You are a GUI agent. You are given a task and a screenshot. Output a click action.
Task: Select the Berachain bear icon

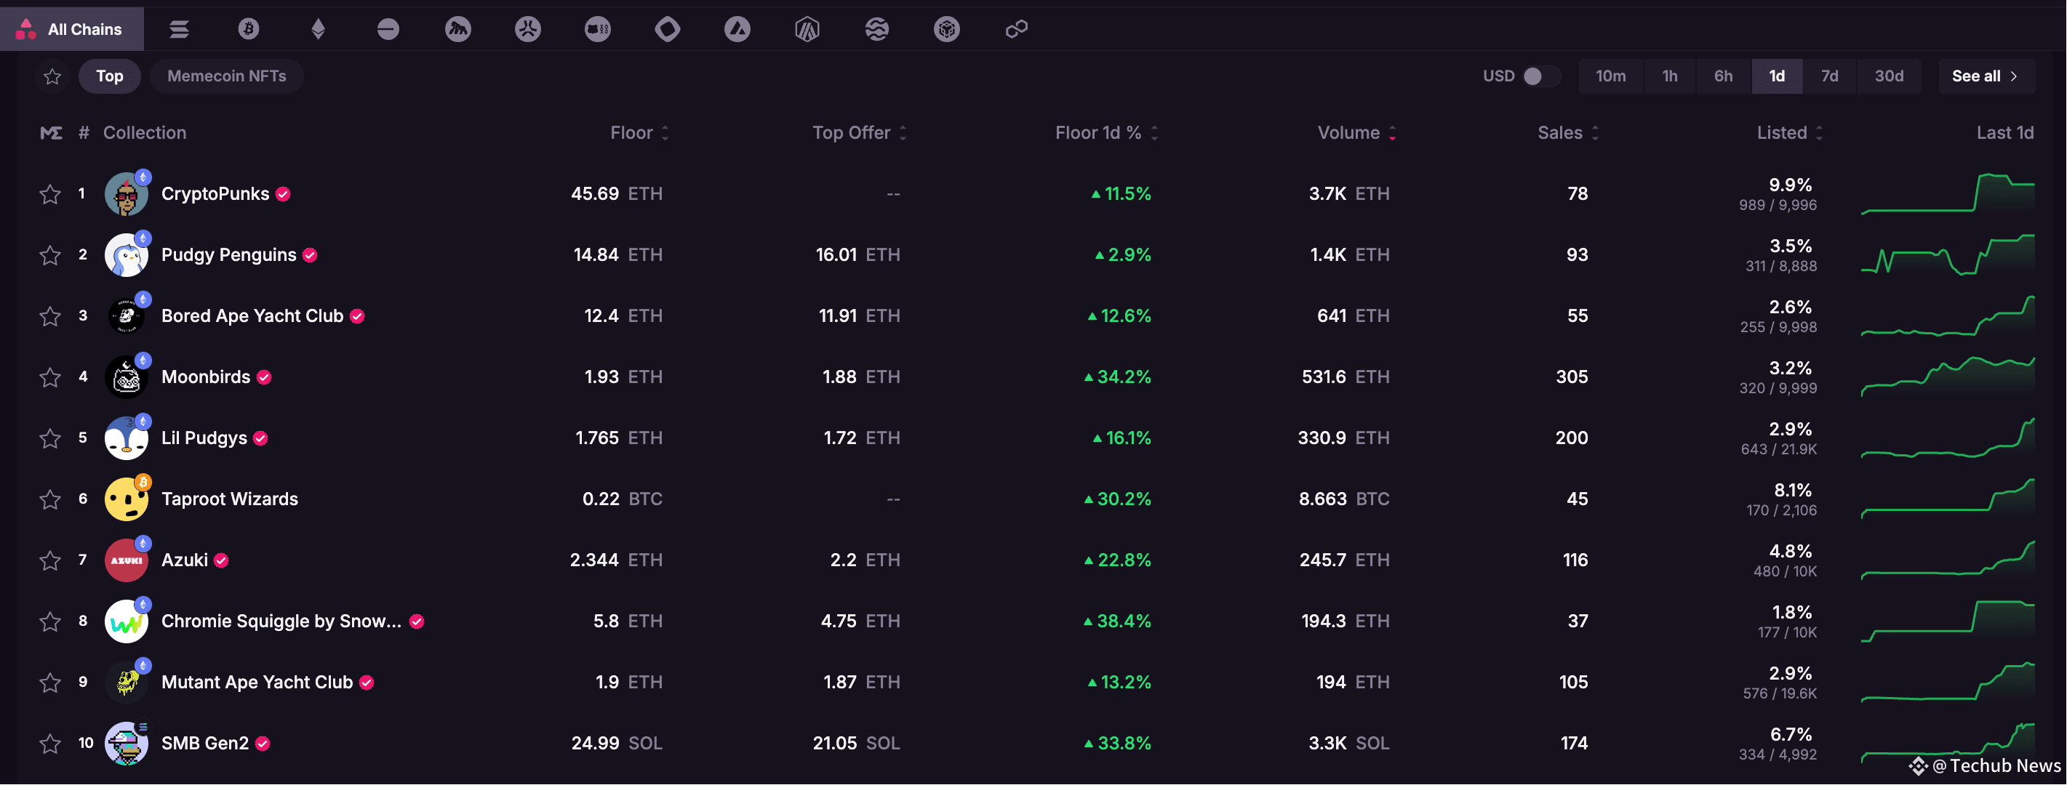(x=598, y=30)
